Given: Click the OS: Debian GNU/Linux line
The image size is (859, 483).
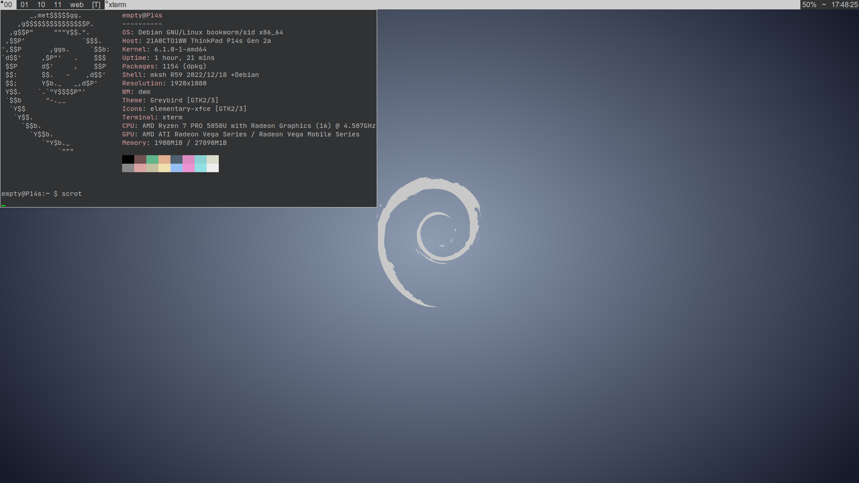Looking at the screenshot, I should pos(203,32).
